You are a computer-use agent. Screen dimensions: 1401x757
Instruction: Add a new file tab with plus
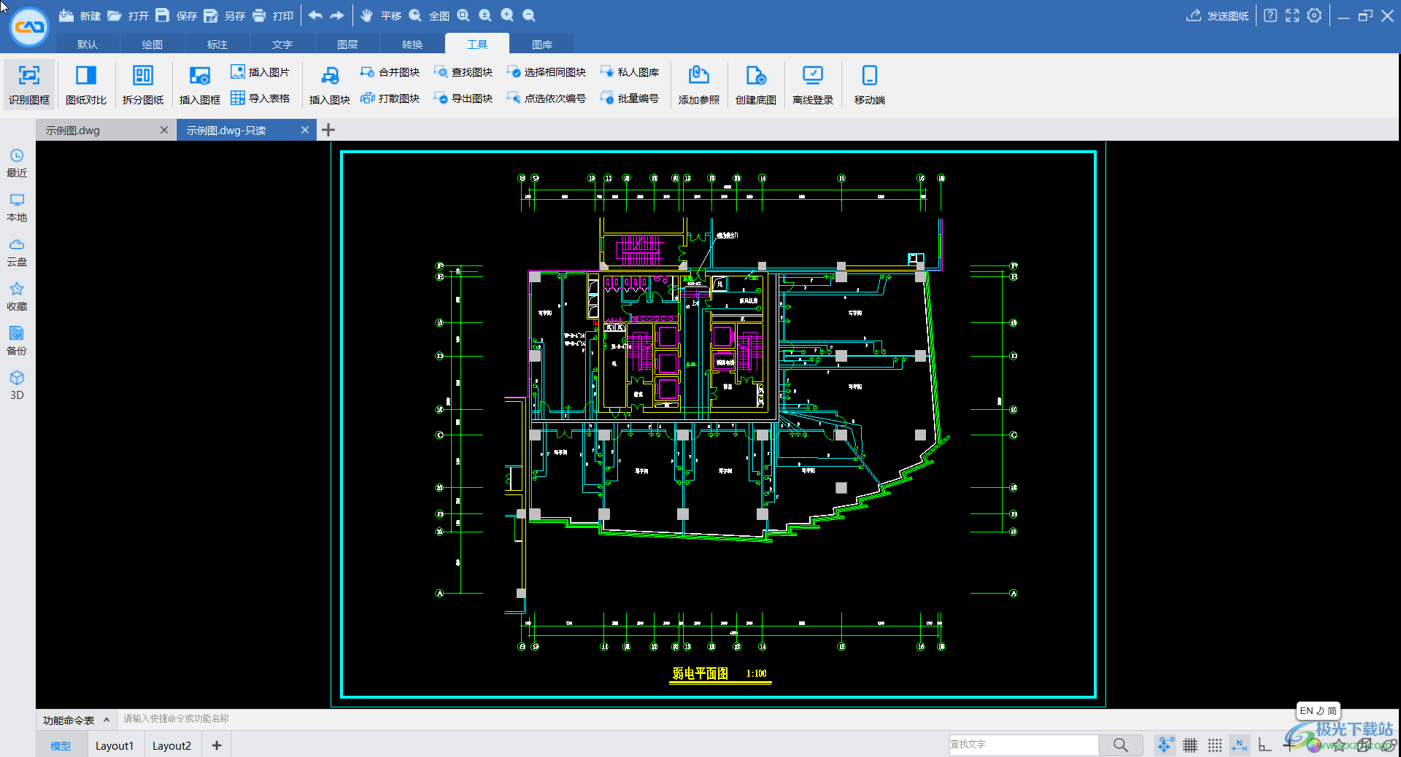pos(328,130)
